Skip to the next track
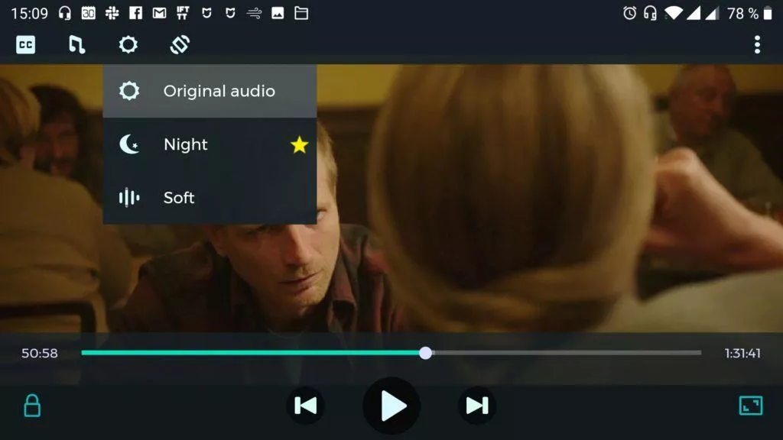 point(477,406)
